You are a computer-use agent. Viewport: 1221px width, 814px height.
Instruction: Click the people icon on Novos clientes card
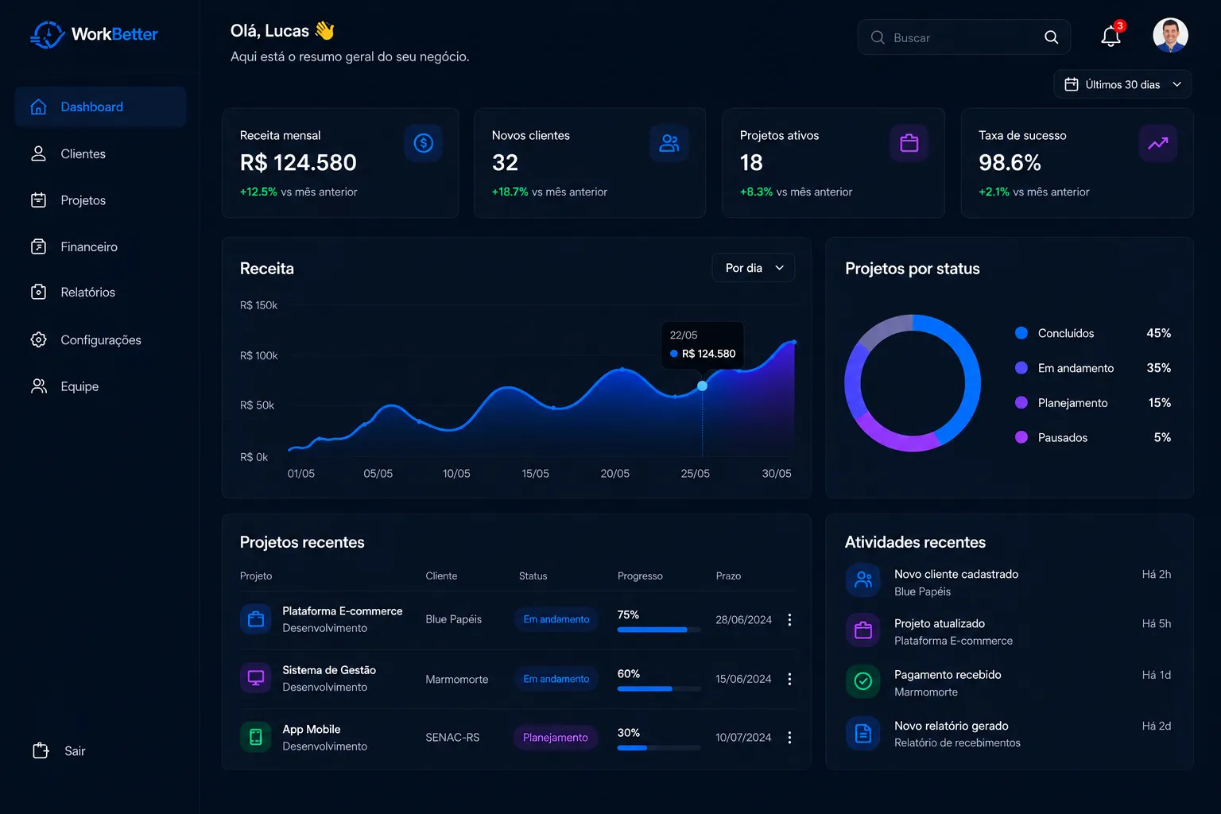669,143
